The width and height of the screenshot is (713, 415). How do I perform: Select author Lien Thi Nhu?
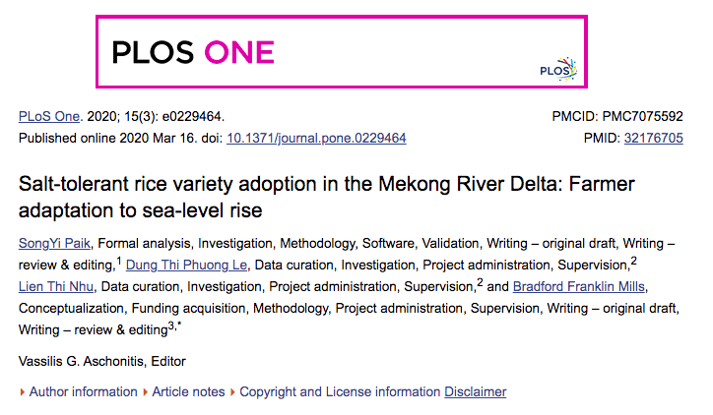click(56, 286)
